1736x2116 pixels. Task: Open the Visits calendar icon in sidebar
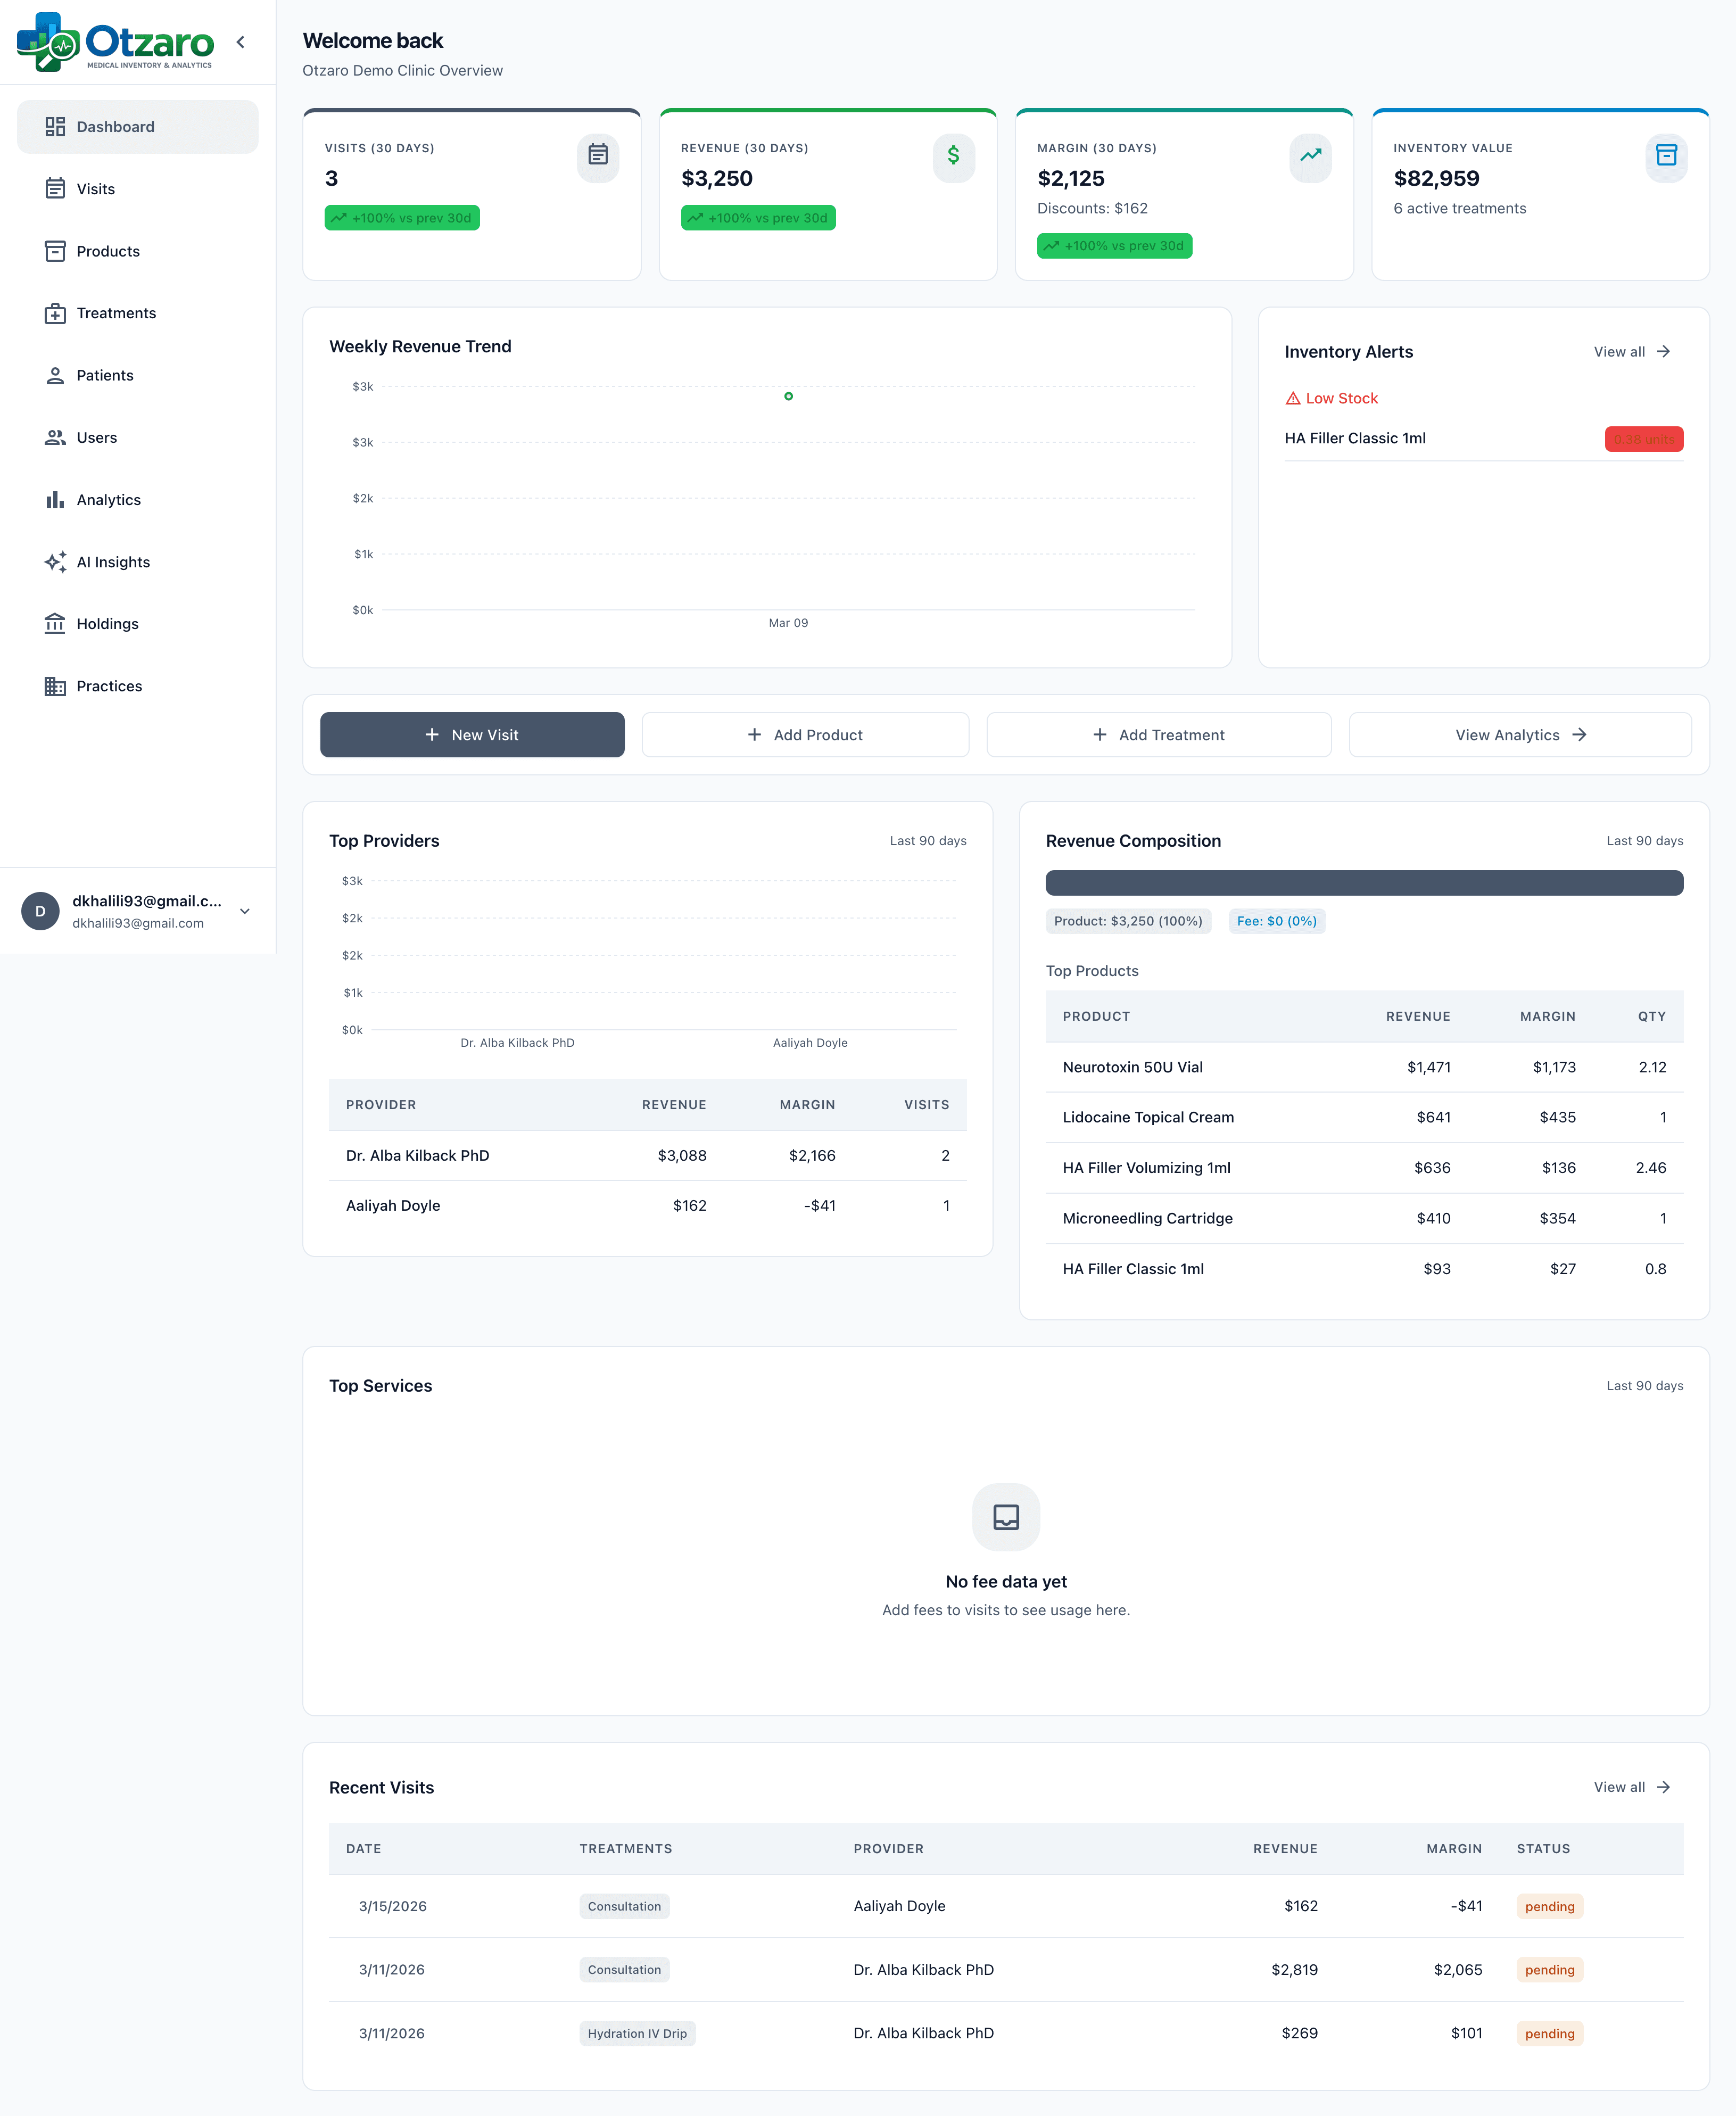(55, 188)
